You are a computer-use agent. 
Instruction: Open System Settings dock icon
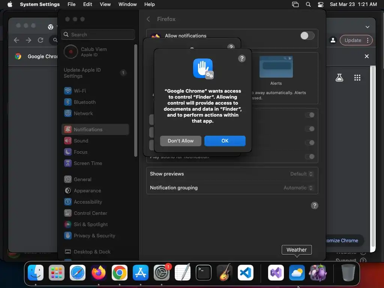[x=162, y=273]
